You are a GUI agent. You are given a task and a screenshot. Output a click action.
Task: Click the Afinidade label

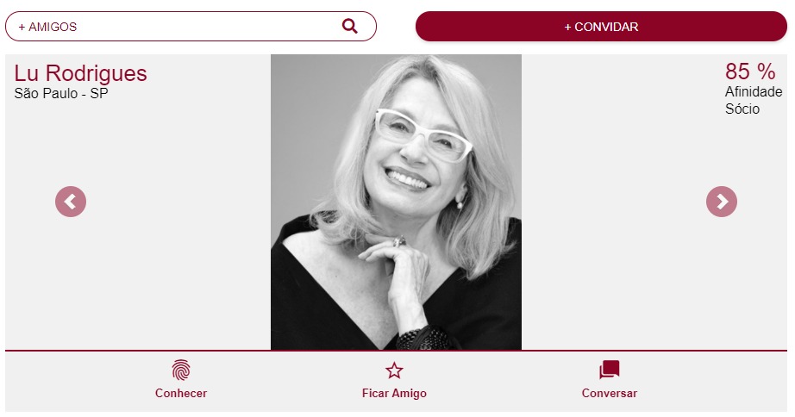click(754, 91)
